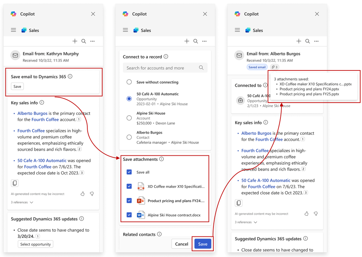The height and width of the screenshot is (257, 362).
Task: Show info for Connected to in right panel
Action: 265,85
